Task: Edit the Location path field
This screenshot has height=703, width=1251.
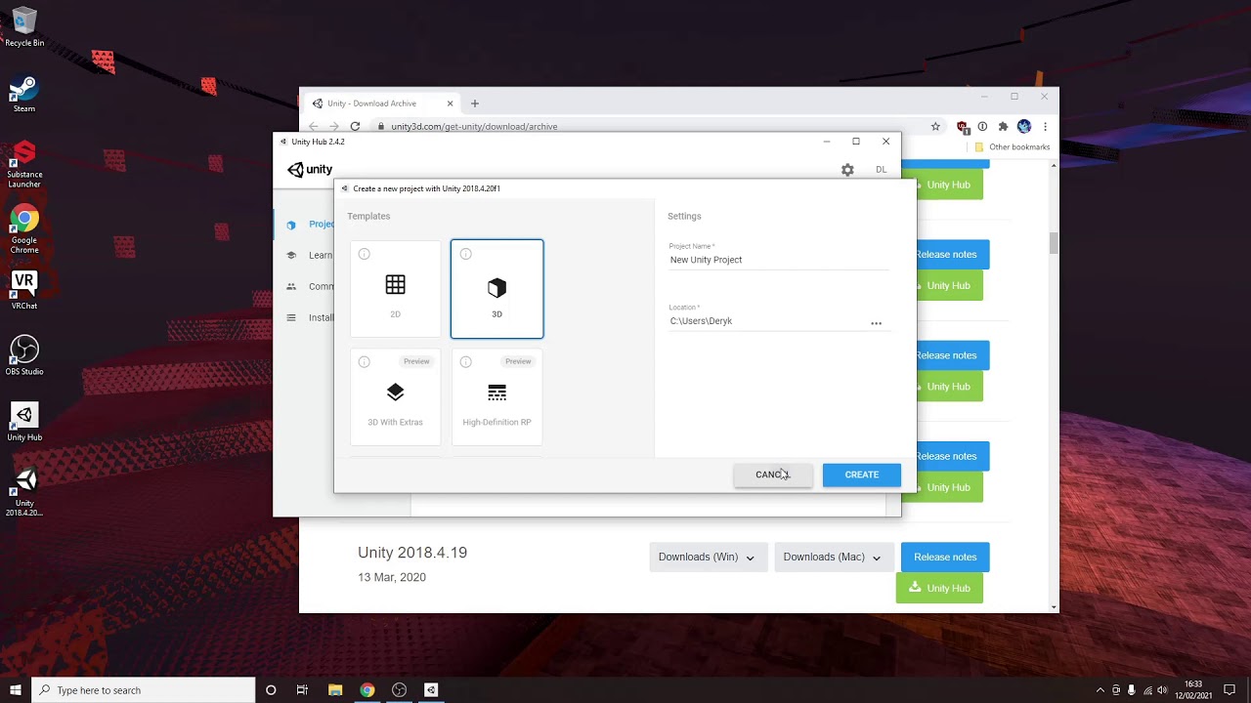Action: pyautogui.click(x=767, y=321)
